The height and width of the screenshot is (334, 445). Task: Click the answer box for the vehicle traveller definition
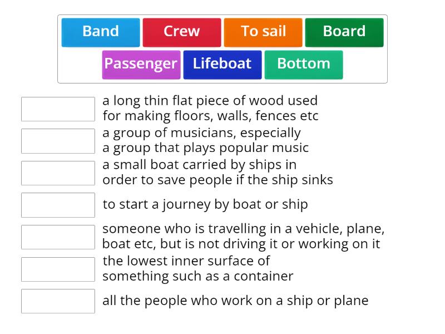click(58, 237)
